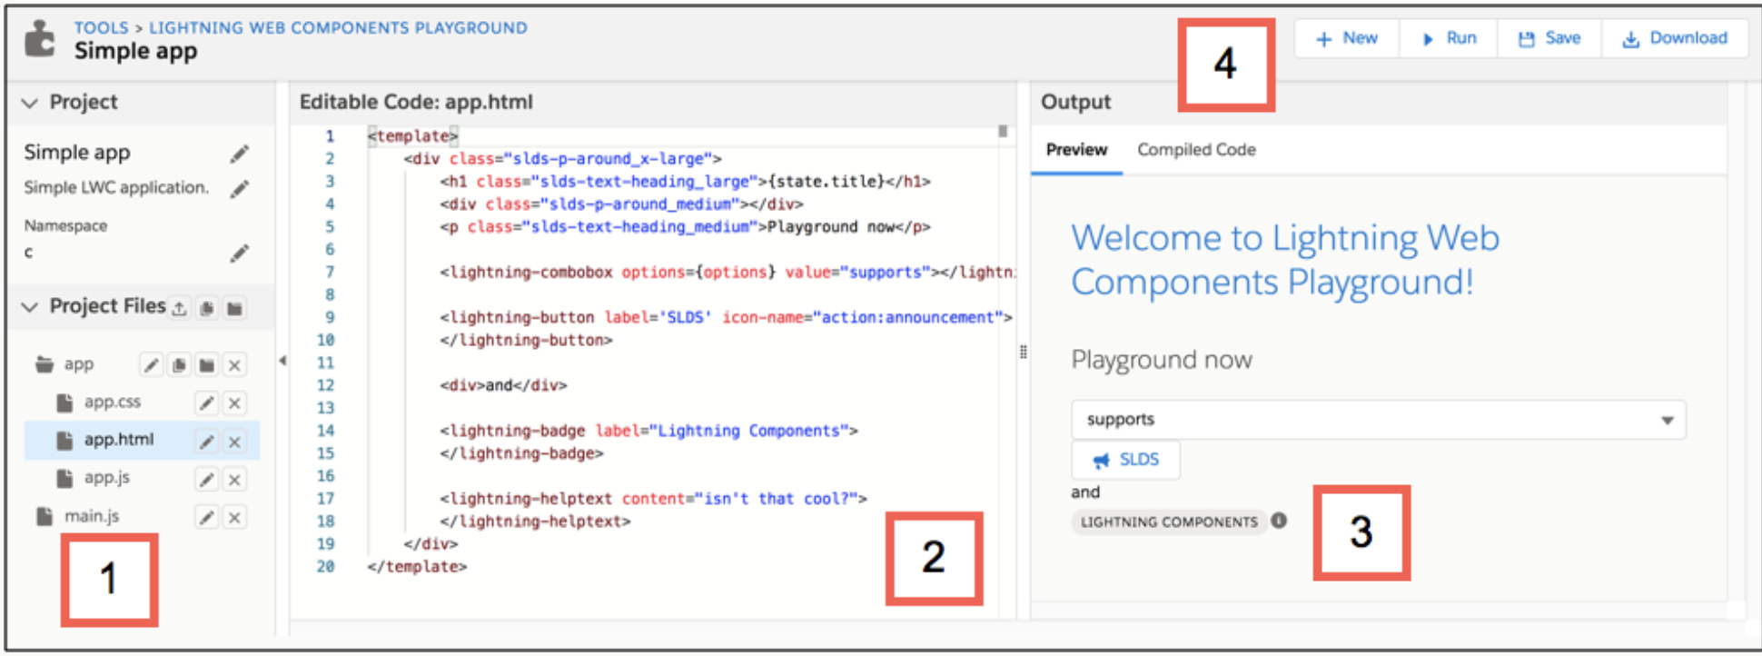Collapse the Project section

click(x=30, y=103)
